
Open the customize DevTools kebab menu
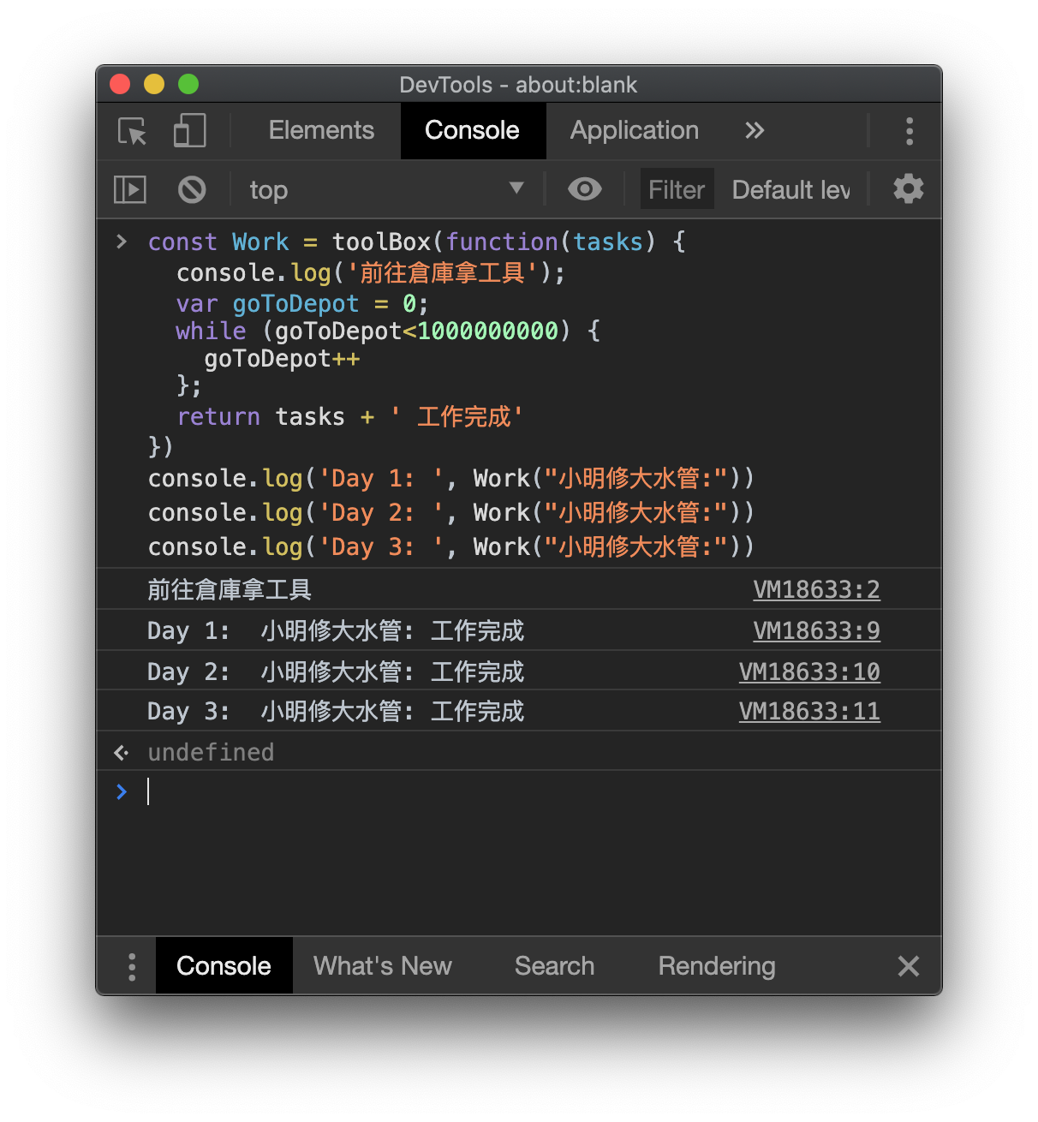[x=910, y=131]
